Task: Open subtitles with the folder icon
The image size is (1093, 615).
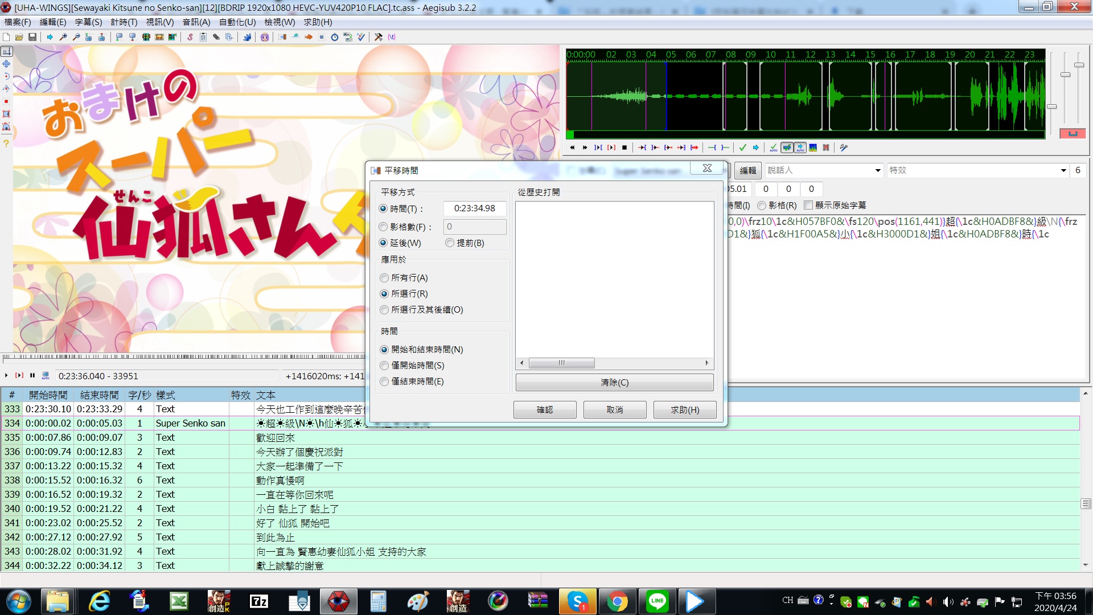Action: click(x=19, y=37)
